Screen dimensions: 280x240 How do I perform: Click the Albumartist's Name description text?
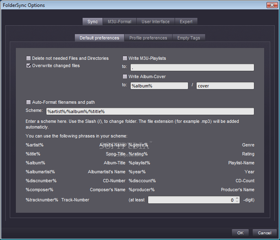[107, 172]
